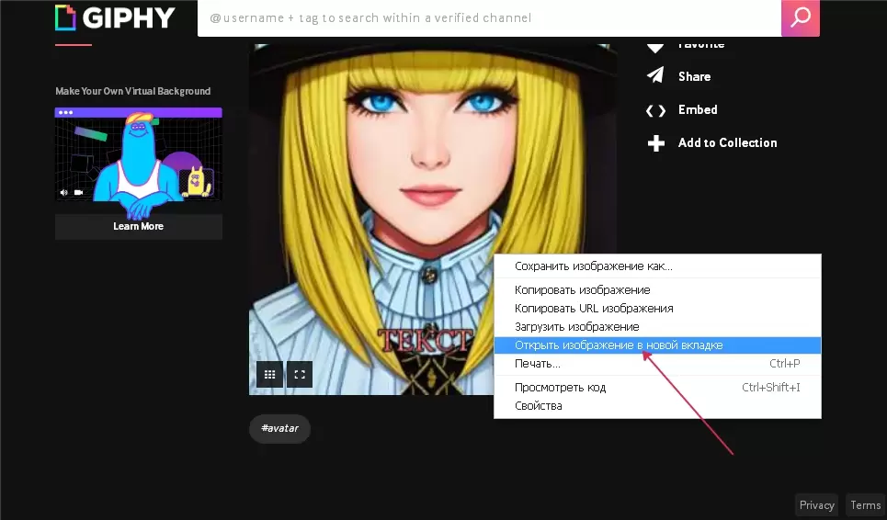Screen dimensions: 887x520
Task: Click "Открыть изображение в новой вкладке"
Action: click(x=619, y=345)
